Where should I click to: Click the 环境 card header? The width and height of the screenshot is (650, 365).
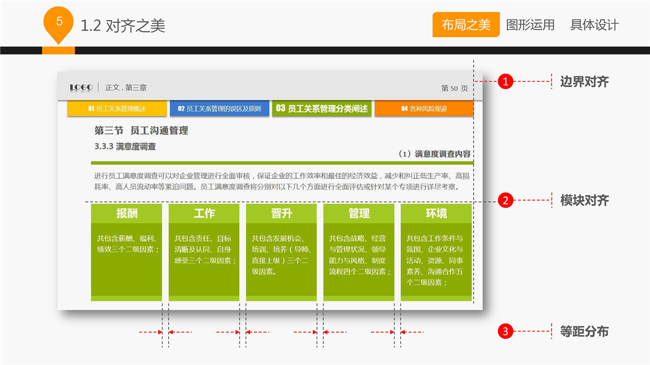point(436,213)
